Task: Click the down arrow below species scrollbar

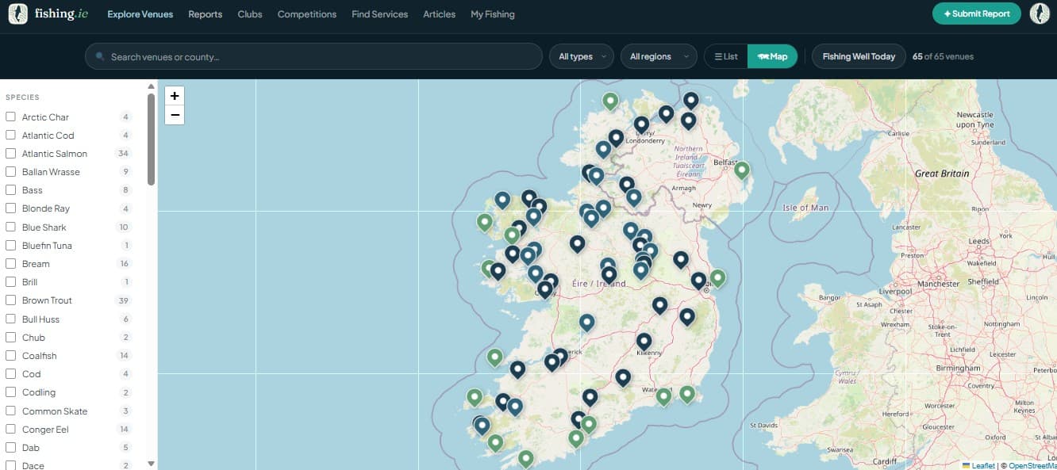Action: coord(151,463)
